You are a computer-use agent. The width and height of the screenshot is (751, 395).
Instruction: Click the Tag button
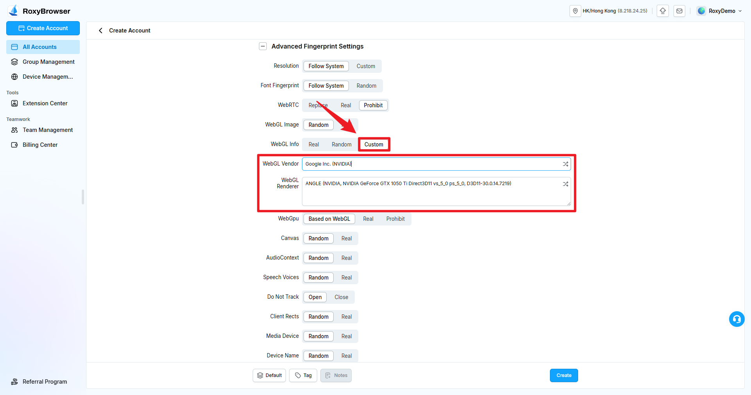[303, 375]
